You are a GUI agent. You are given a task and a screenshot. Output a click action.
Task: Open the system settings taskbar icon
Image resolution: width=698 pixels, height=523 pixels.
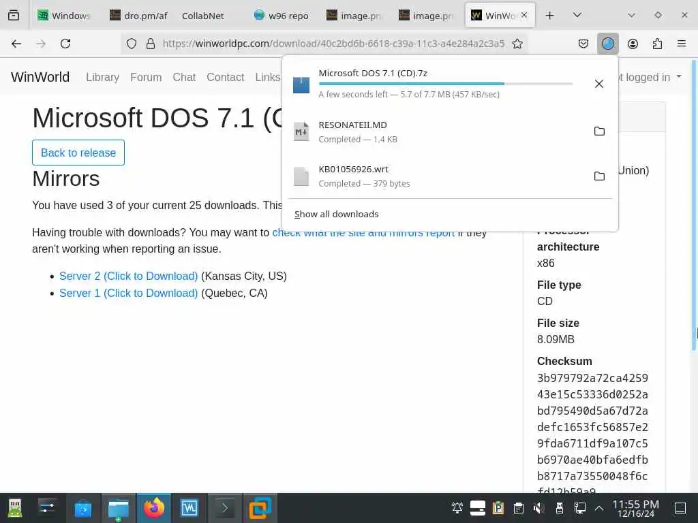click(47, 507)
